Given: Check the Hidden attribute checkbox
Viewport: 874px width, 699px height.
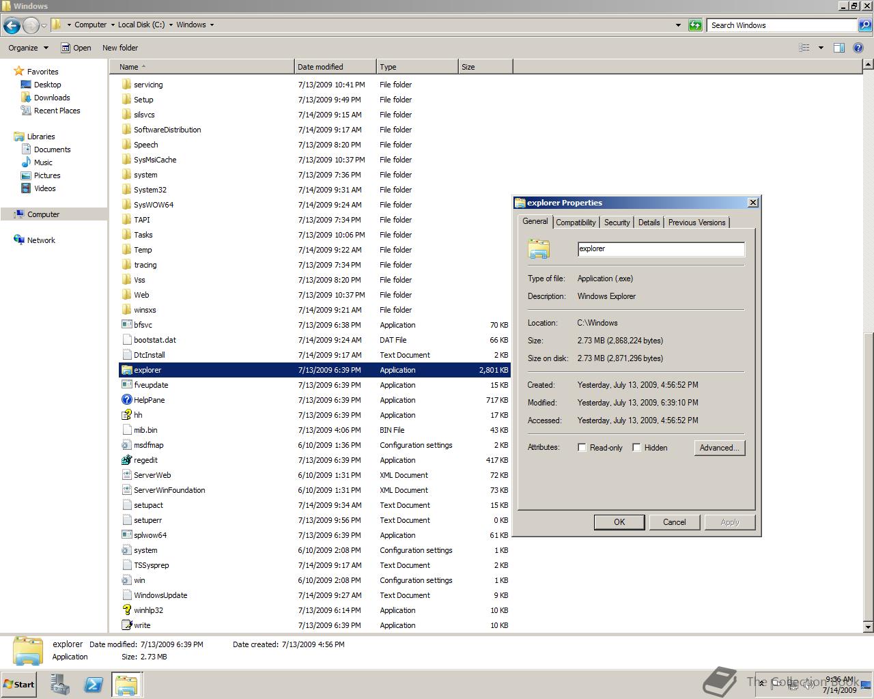Looking at the screenshot, I should pos(636,448).
